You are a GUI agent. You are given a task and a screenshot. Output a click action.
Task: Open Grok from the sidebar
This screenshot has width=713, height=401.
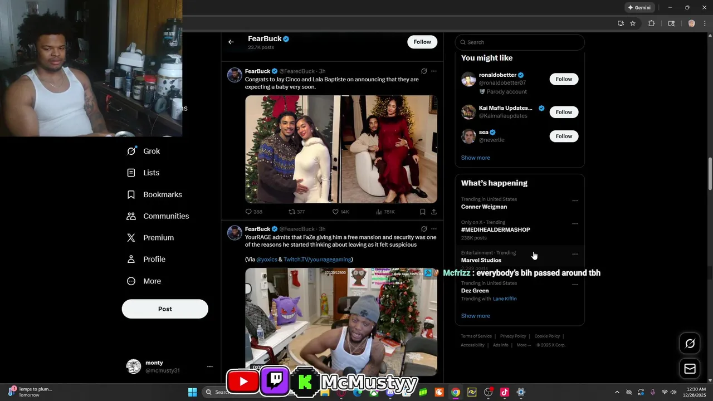tap(144, 151)
